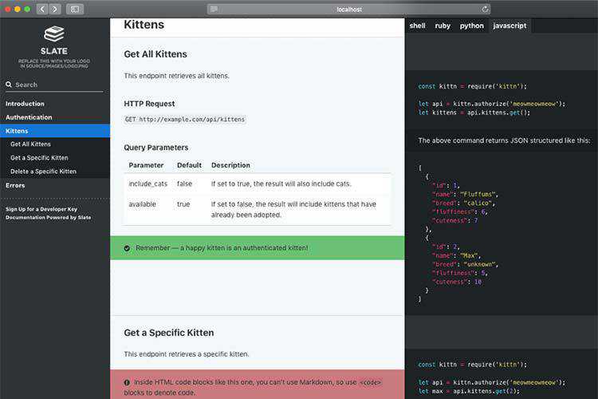Click the warning icon in red notice
The height and width of the screenshot is (399, 598).
click(x=128, y=382)
